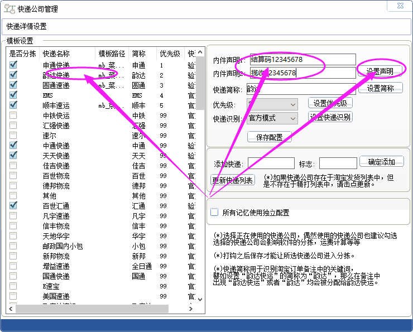Sort by 快递名称 column header
The width and height of the screenshot is (413, 332).
pyautogui.click(x=67, y=54)
